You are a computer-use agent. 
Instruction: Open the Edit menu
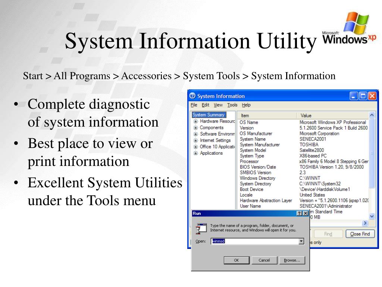pos(206,105)
